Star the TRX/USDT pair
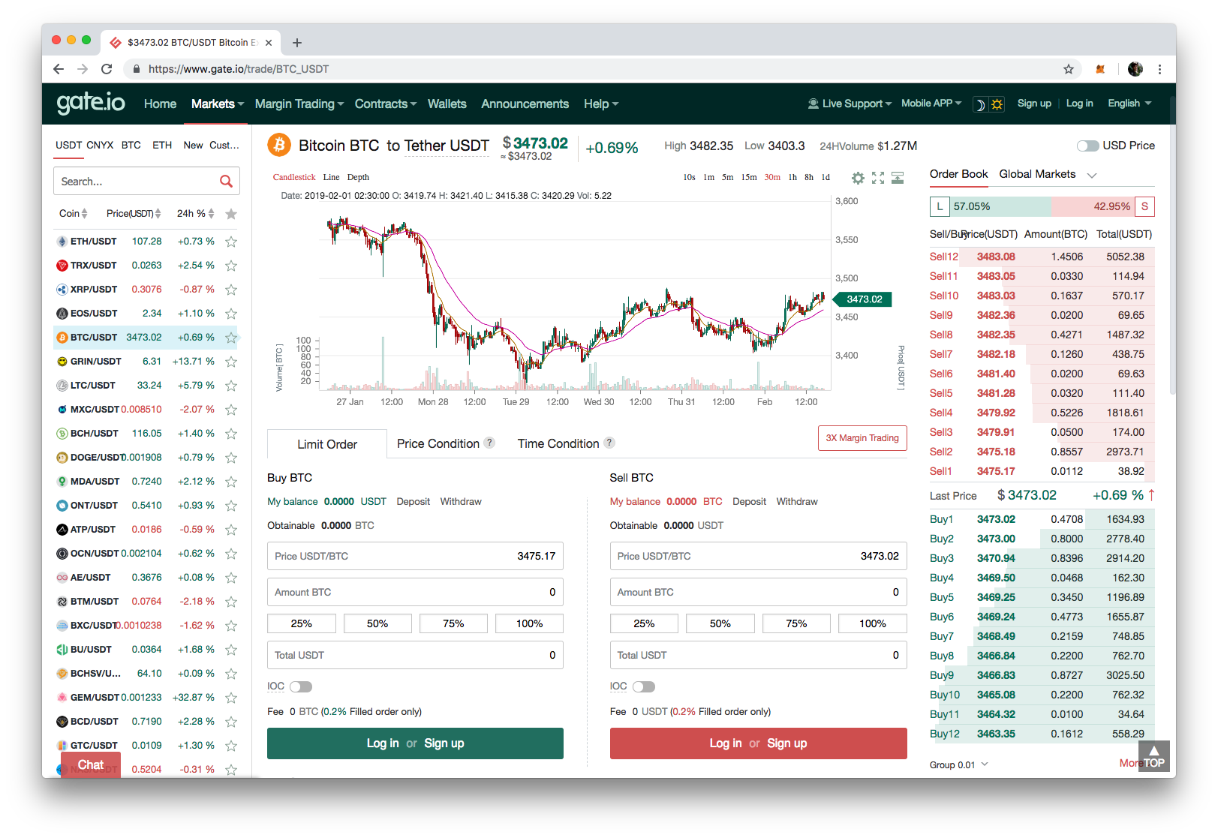 point(231,266)
